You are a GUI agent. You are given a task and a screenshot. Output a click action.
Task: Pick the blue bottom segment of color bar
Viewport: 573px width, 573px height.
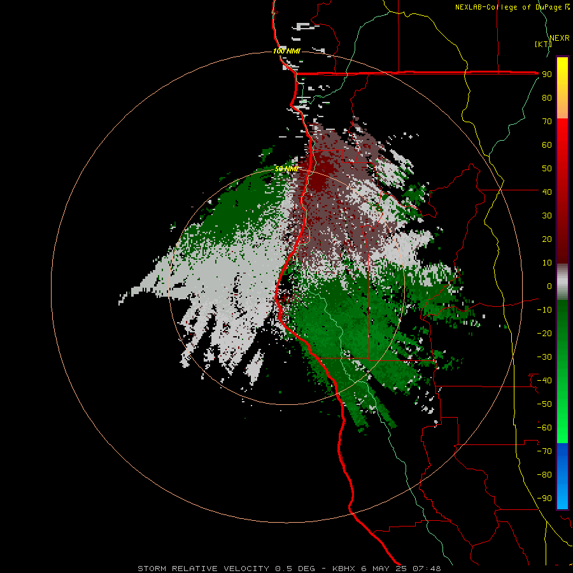(562, 476)
